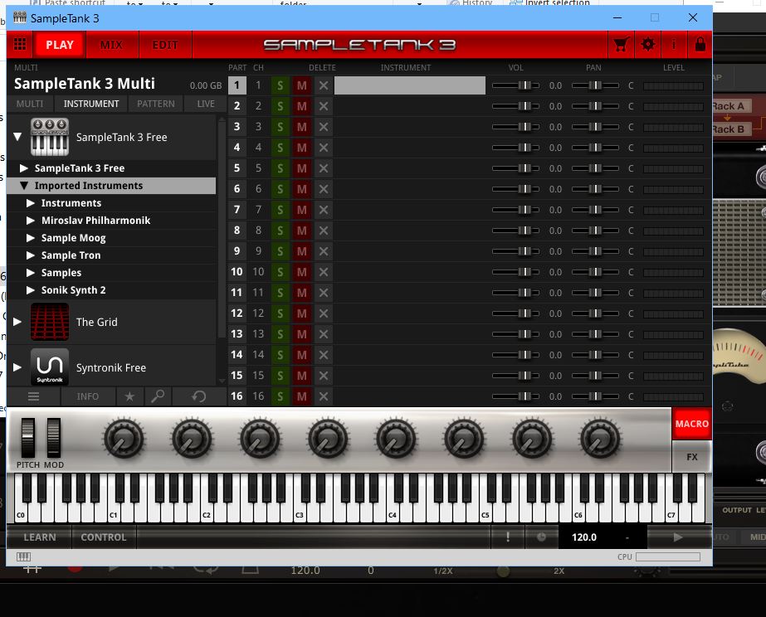Solo part 1

(280, 86)
